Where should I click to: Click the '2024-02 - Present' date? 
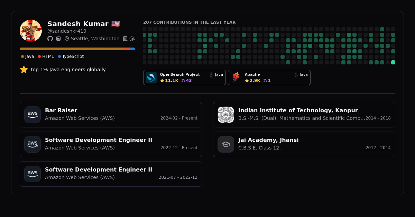(x=179, y=118)
